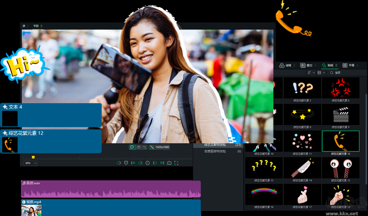Image resolution: width=368 pixels, height=216 pixels.
Task: Toggle the selection-box mode under the preview
Action: click(x=132, y=147)
